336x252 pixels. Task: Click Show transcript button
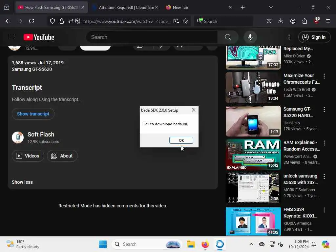33,114
